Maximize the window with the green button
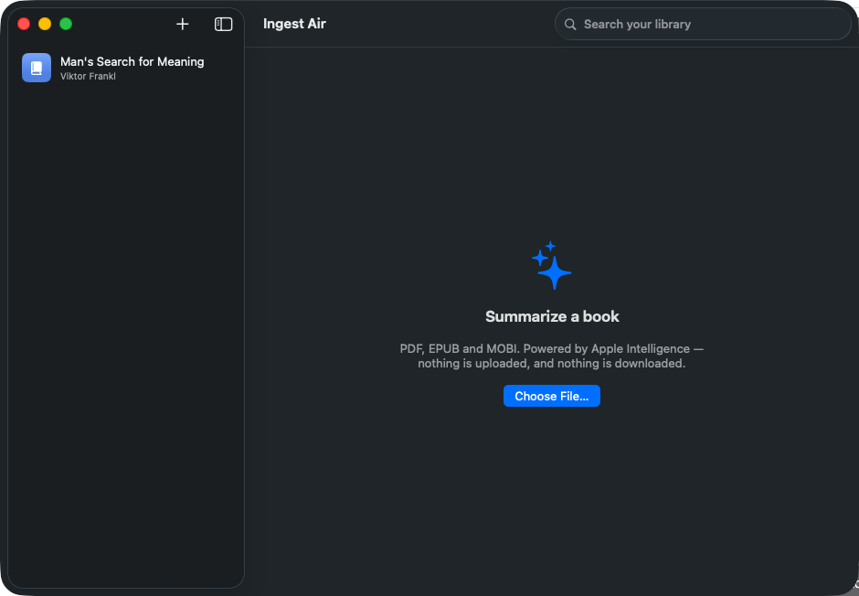 click(x=66, y=24)
